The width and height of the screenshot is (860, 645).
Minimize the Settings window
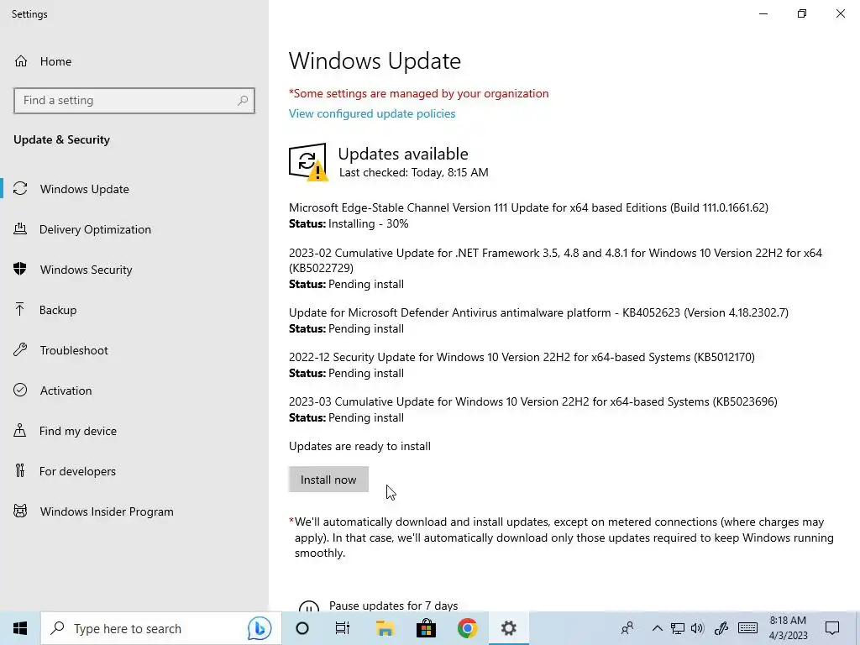(763, 13)
